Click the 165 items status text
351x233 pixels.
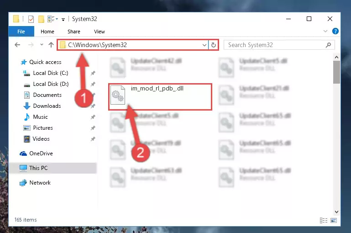[26, 220]
